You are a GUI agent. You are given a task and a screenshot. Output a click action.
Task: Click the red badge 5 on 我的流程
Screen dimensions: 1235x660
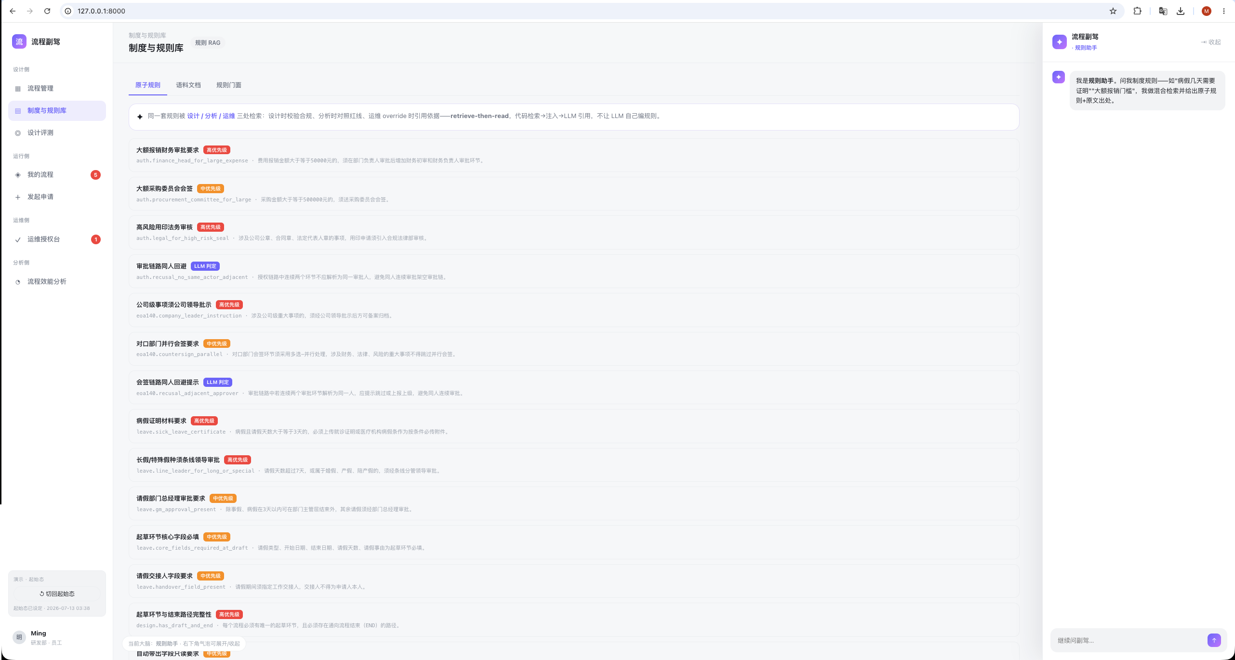(x=95, y=175)
